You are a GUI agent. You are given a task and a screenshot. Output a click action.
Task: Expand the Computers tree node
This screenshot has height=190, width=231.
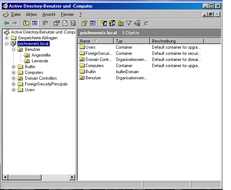tap(14, 72)
